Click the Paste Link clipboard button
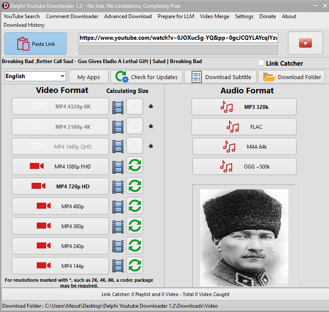Viewport: 329px width, 312px height. pos(35,44)
